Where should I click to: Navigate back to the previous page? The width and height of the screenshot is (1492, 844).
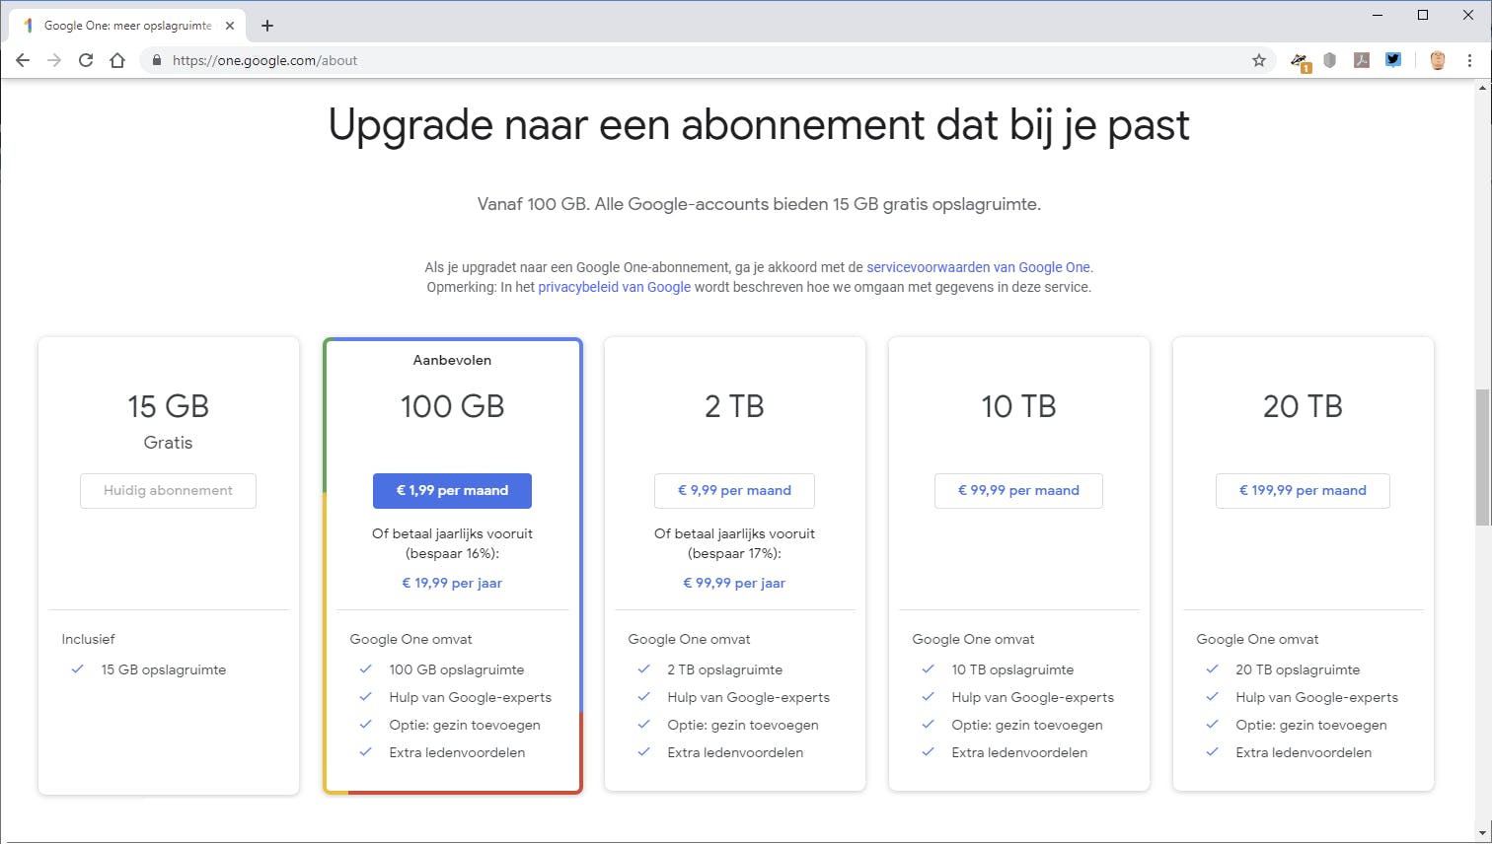click(23, 60)
